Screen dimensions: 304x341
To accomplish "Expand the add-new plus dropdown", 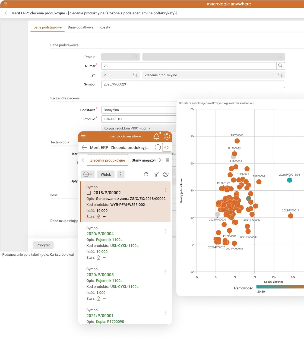I will pos(87,174).
